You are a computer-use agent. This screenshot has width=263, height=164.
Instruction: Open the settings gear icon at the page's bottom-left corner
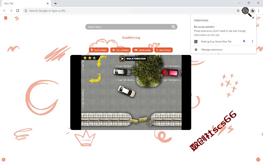[x=4, y=159]
